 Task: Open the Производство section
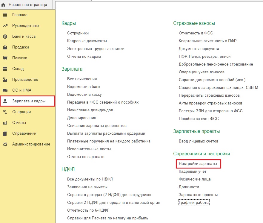tap(25, 79)
